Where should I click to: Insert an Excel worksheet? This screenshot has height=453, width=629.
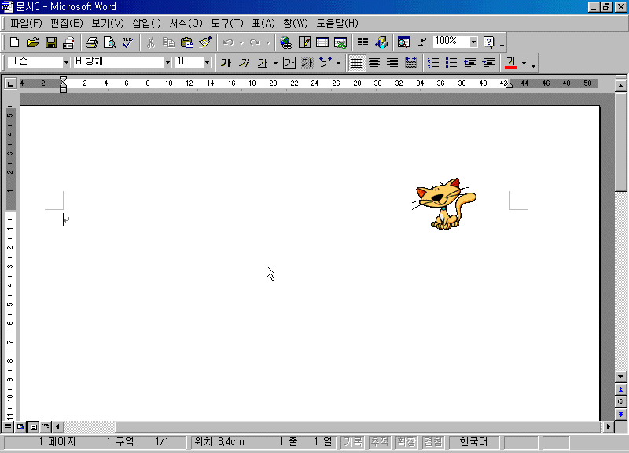pyautogui.click(x=340, y=42)
